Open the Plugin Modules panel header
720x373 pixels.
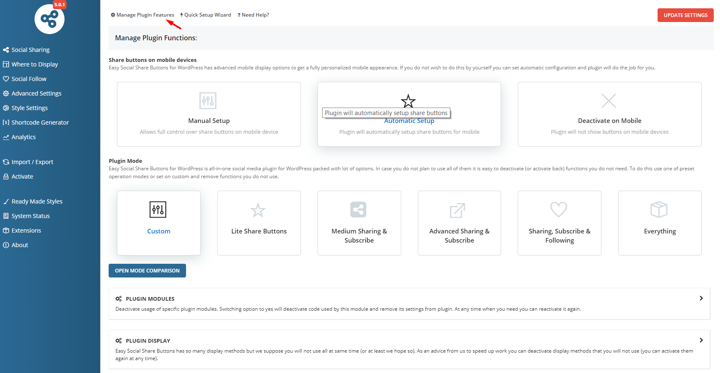[x=150, y=299]
